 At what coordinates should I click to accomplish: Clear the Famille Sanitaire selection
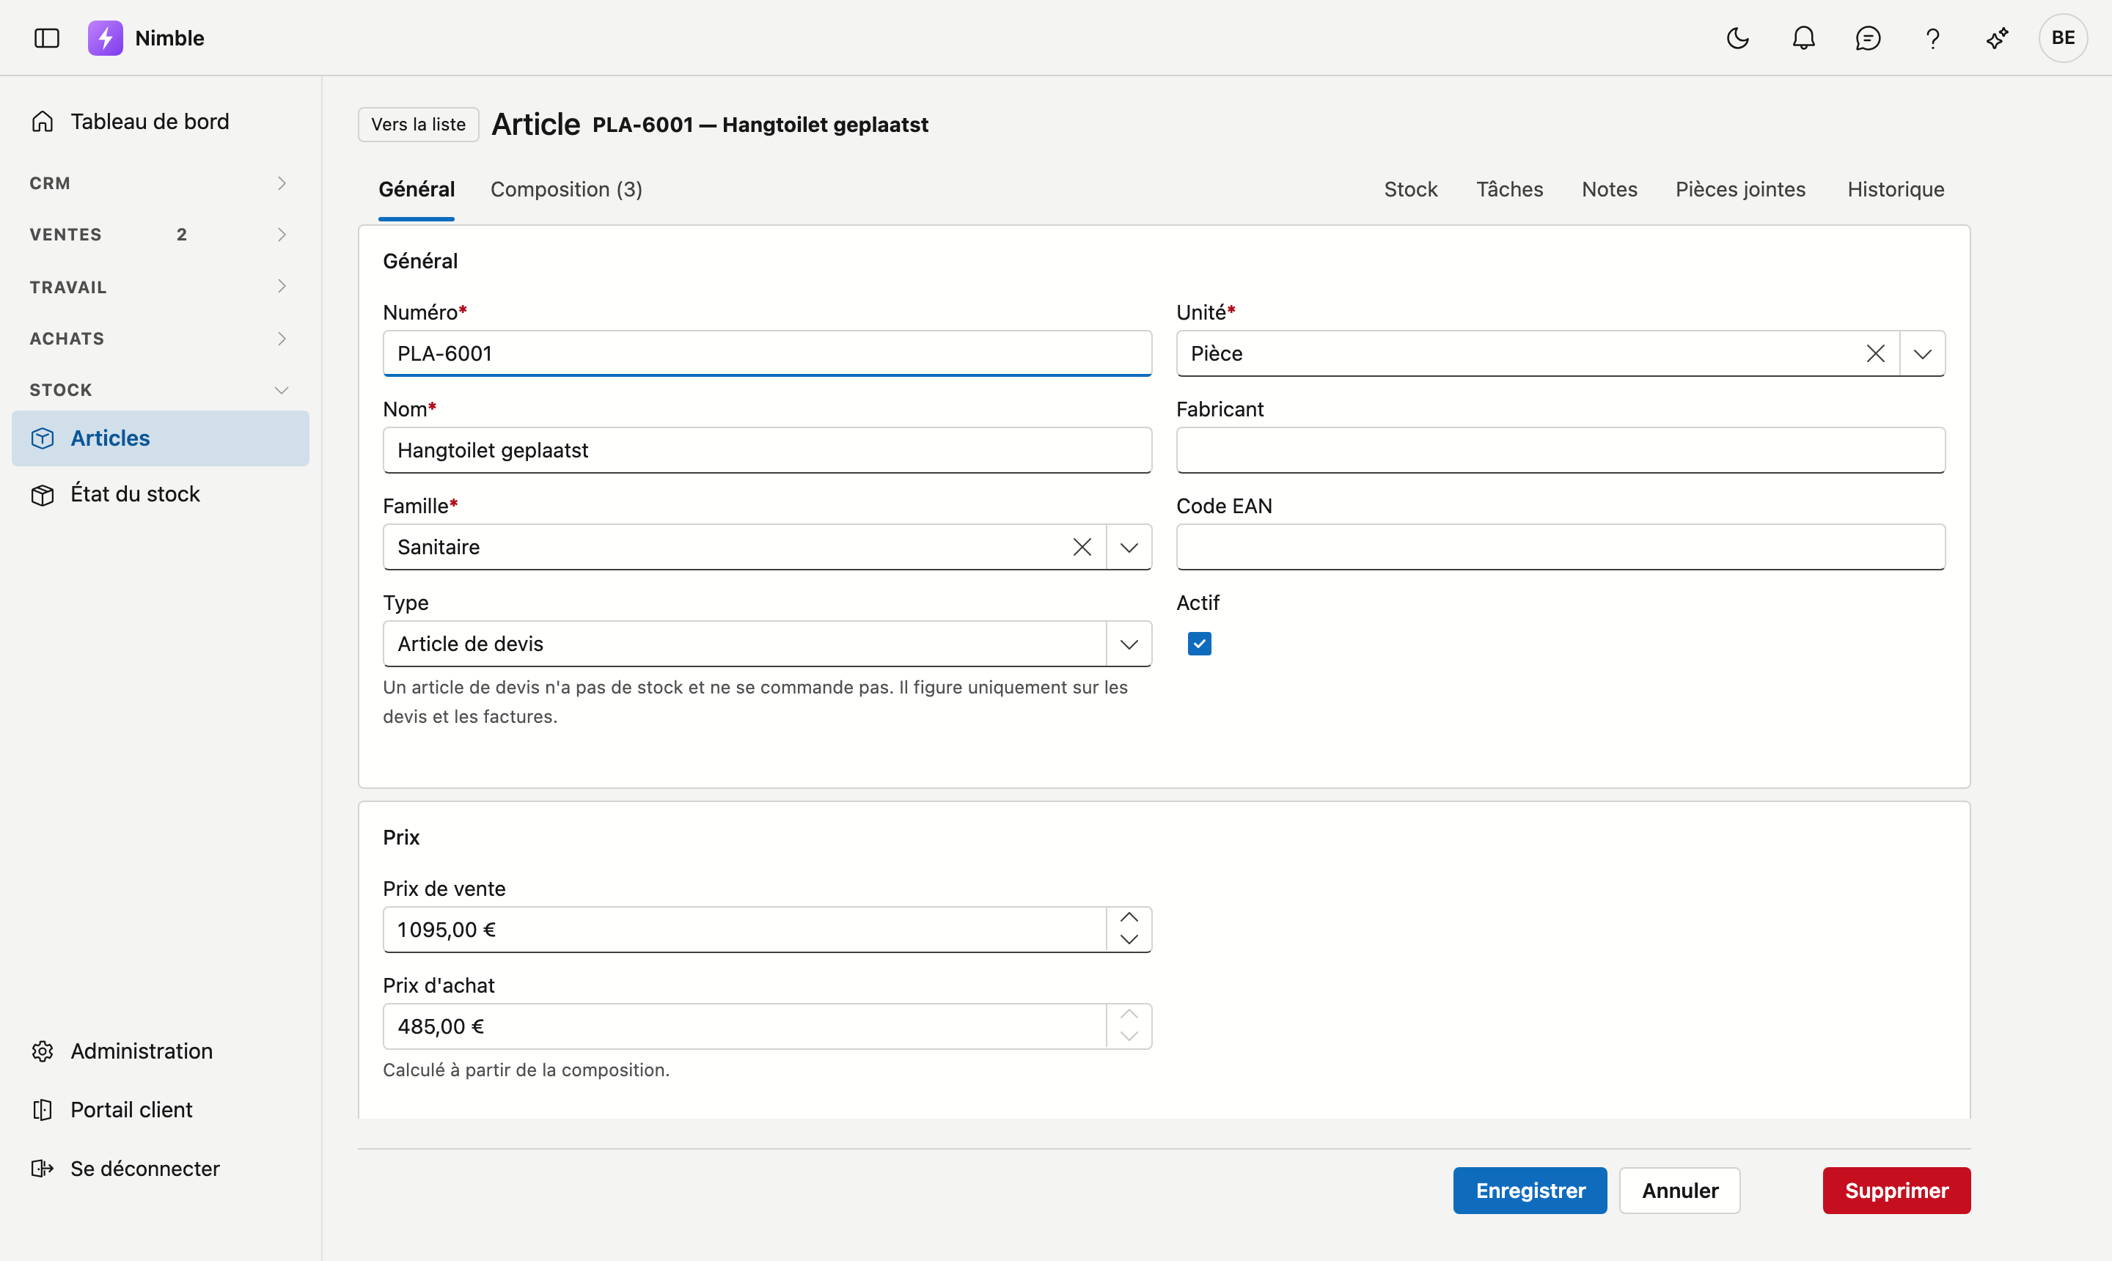[1082, 547]
